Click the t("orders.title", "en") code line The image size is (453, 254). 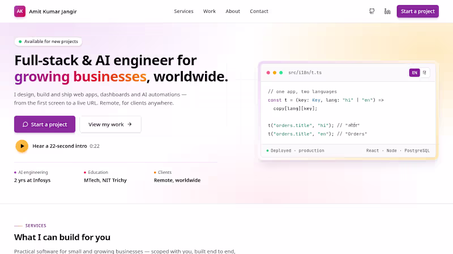coord(317,134)
